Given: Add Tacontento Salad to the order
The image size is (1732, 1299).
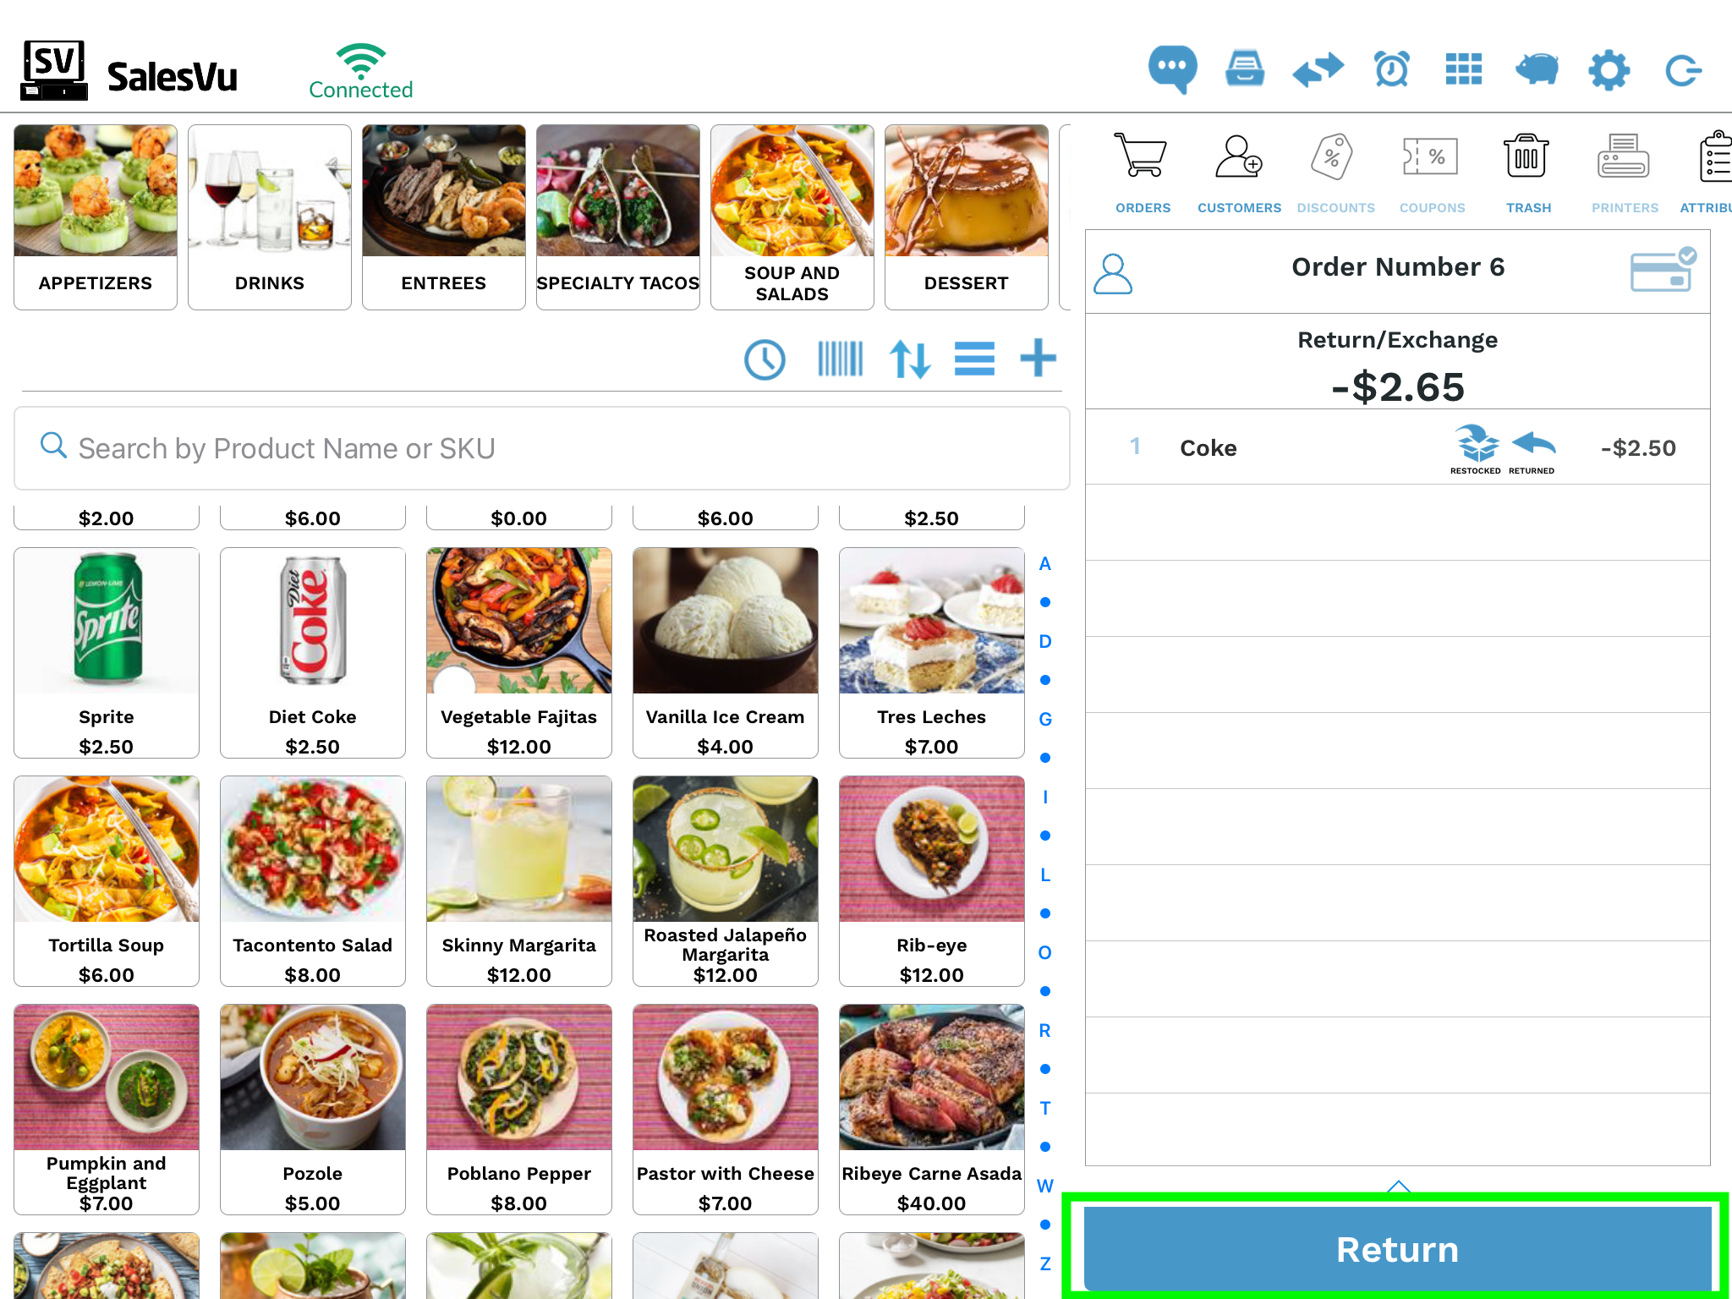Looking at the screenshot, I should click(313, 881).
